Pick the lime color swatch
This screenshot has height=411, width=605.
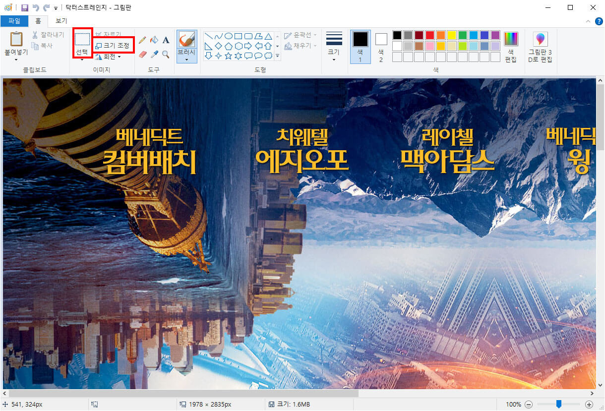click(x=463, y=46)
